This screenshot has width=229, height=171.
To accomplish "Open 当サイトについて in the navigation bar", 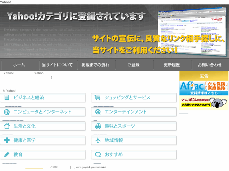I will coord(57,65).
